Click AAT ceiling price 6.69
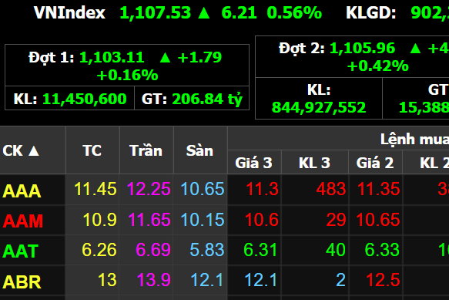 [x=153, y=250]
